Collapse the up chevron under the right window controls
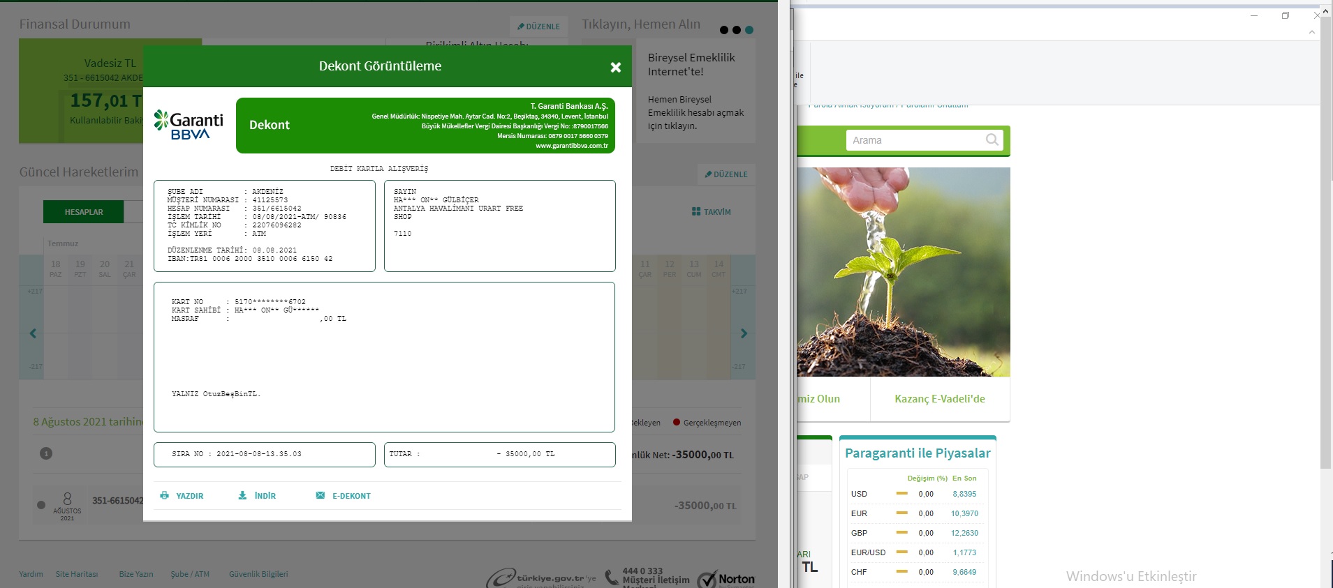This screenshot has width=1333, height=588. click(1312, 32)
